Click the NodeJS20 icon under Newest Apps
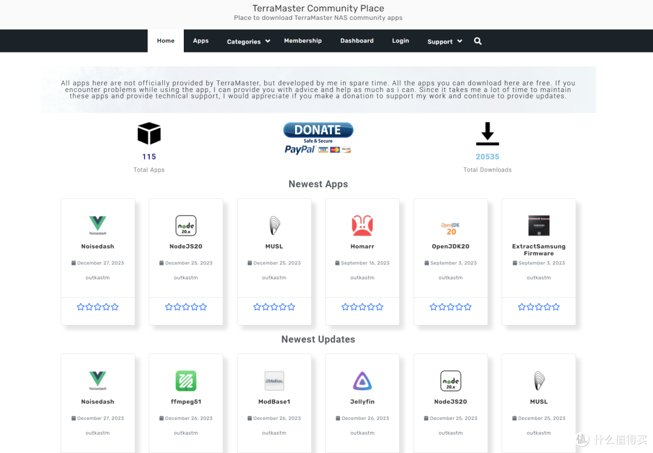 (x=186, y=225)
